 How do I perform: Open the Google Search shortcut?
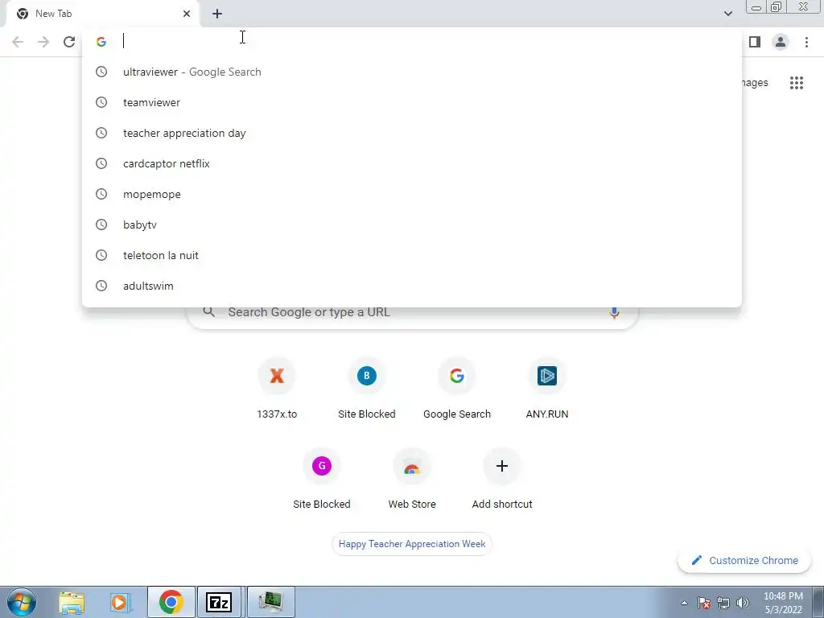pyautogui.click(x=457, y=389)
